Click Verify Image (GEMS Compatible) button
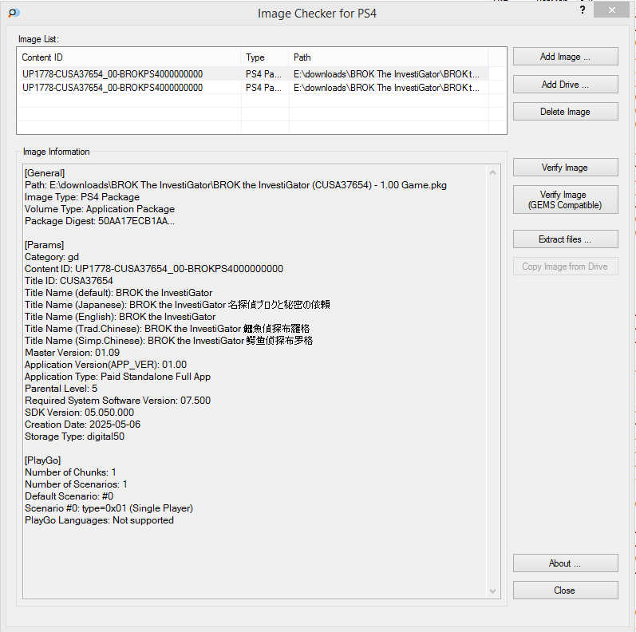Image resolution: width=636 pixels, height=632 pixels. click(566, 199)
